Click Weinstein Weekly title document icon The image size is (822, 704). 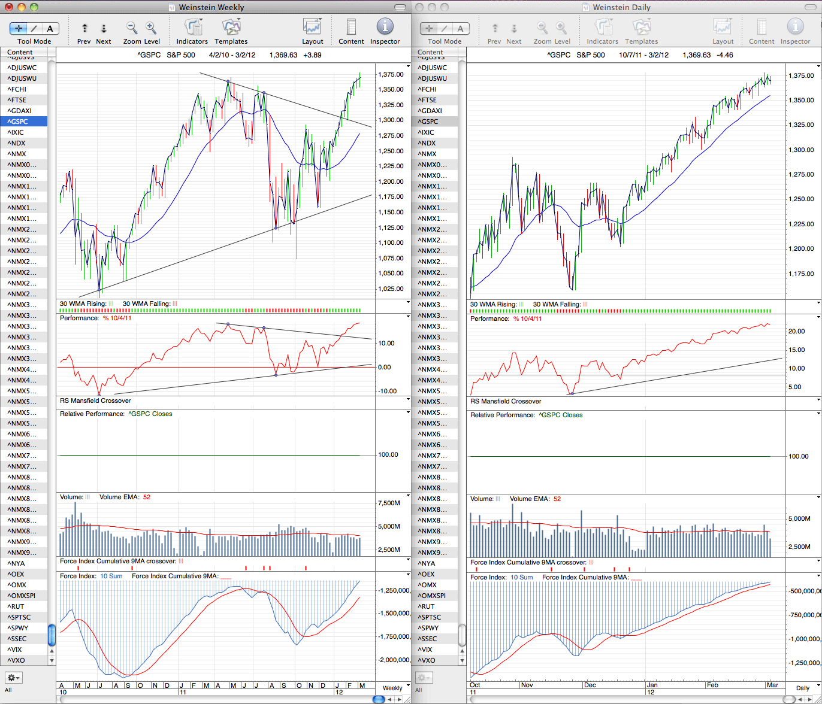point(173,8)
